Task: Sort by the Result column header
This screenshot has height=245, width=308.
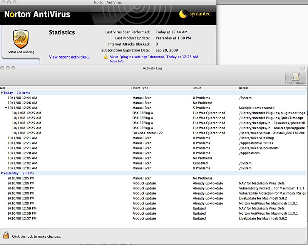Action: click(215, 88)
